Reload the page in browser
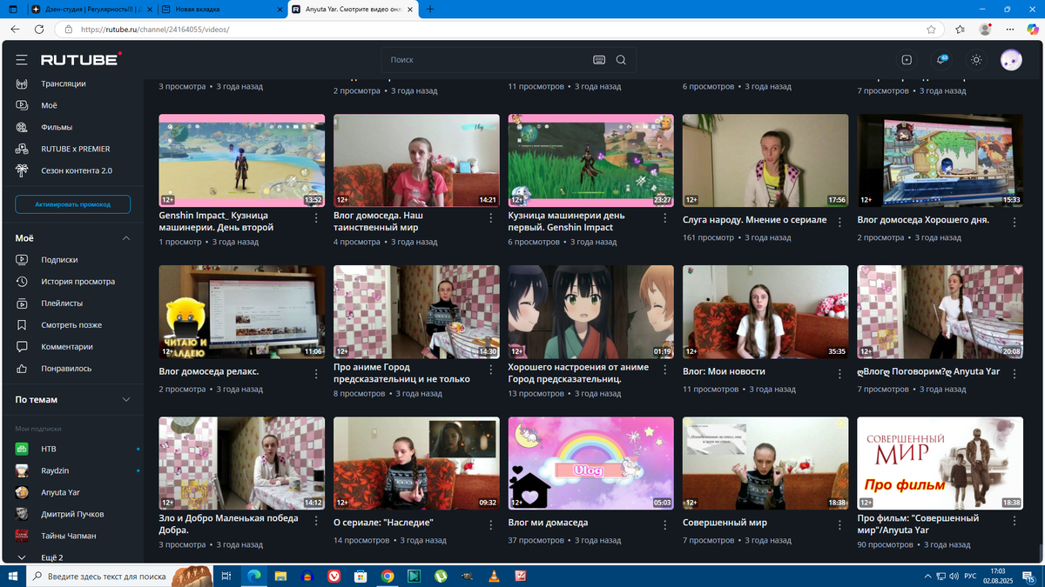The height and width of the screenshot is (587, 1045). (39, 29)
